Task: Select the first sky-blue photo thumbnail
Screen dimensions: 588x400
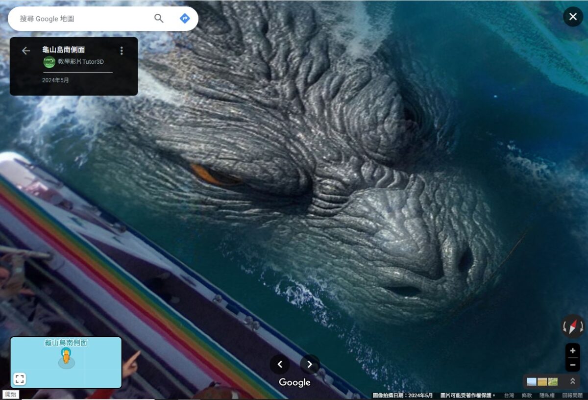Action: [532, 381]
